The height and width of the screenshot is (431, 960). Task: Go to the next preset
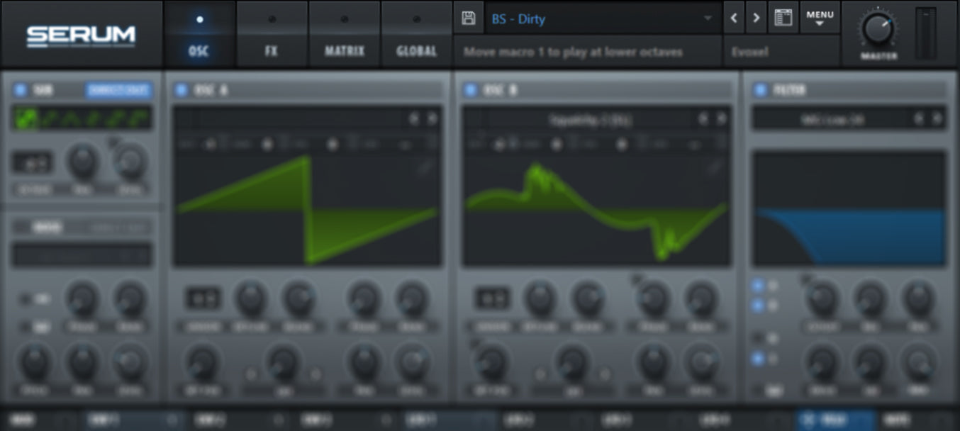coord(756,18)
